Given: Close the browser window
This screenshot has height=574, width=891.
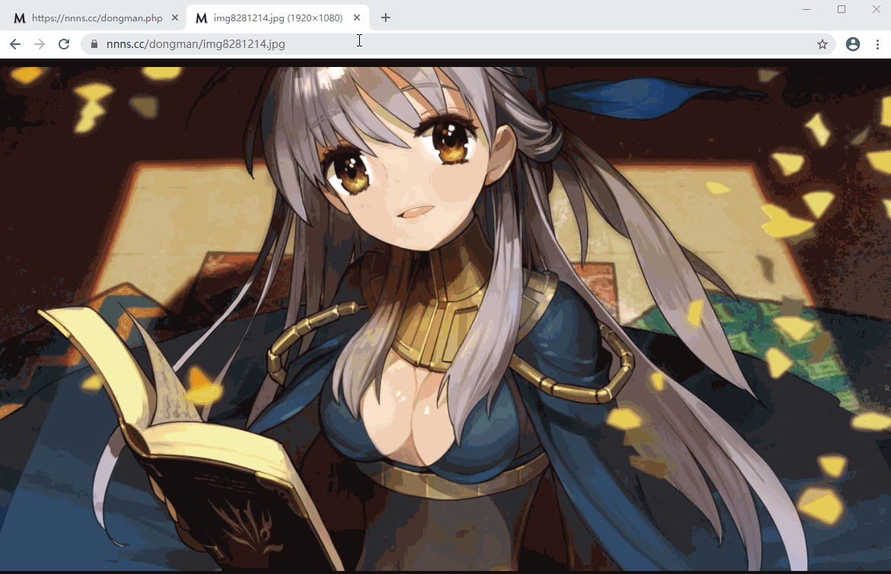Looking at the screenshot, I should point(877,9).
